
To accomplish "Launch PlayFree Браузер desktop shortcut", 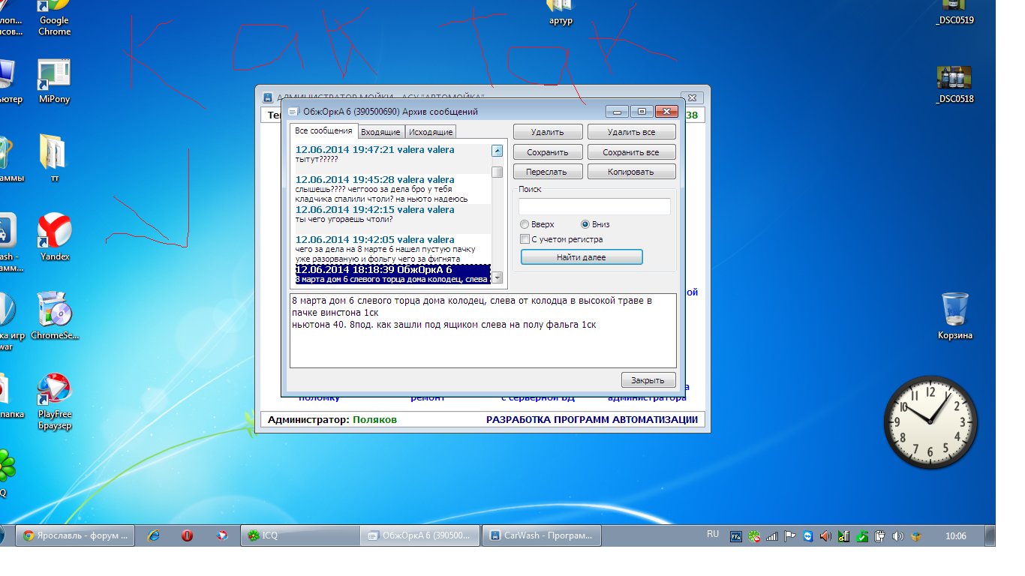I will (55, 401).
